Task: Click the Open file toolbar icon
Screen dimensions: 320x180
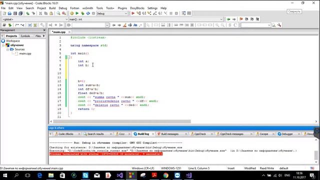Action: (x=9, y=13)
